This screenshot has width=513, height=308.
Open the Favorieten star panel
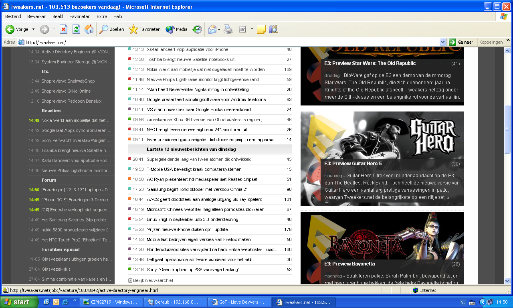[145, 29]
